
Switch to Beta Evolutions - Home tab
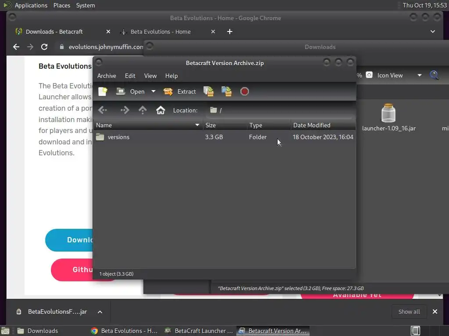tap(160, 31)
